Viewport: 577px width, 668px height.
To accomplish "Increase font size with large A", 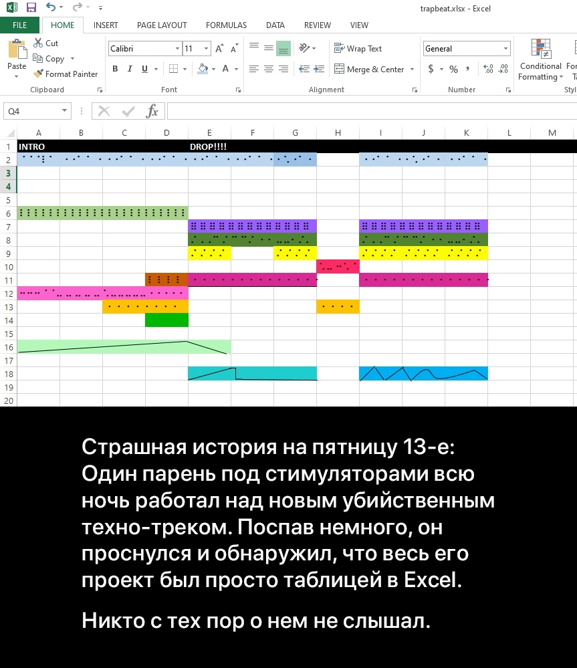I will [x=219, y=49].
